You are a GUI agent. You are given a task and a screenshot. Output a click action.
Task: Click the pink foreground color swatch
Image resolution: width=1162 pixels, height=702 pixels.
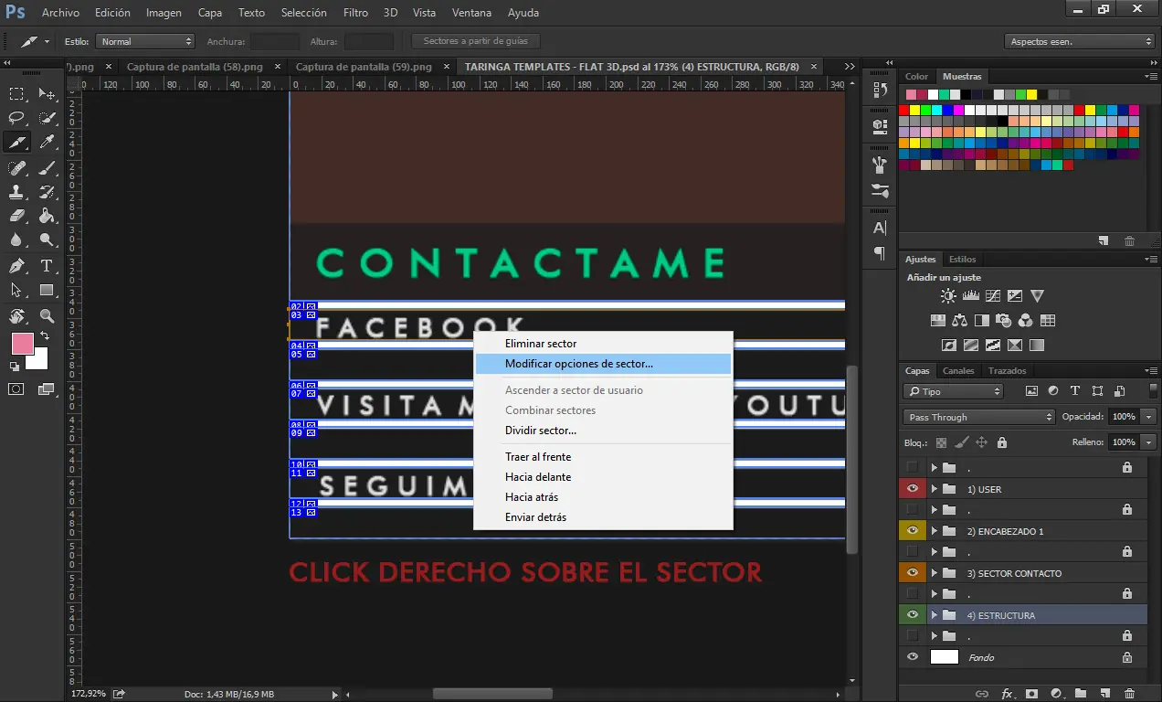[21, 343]
